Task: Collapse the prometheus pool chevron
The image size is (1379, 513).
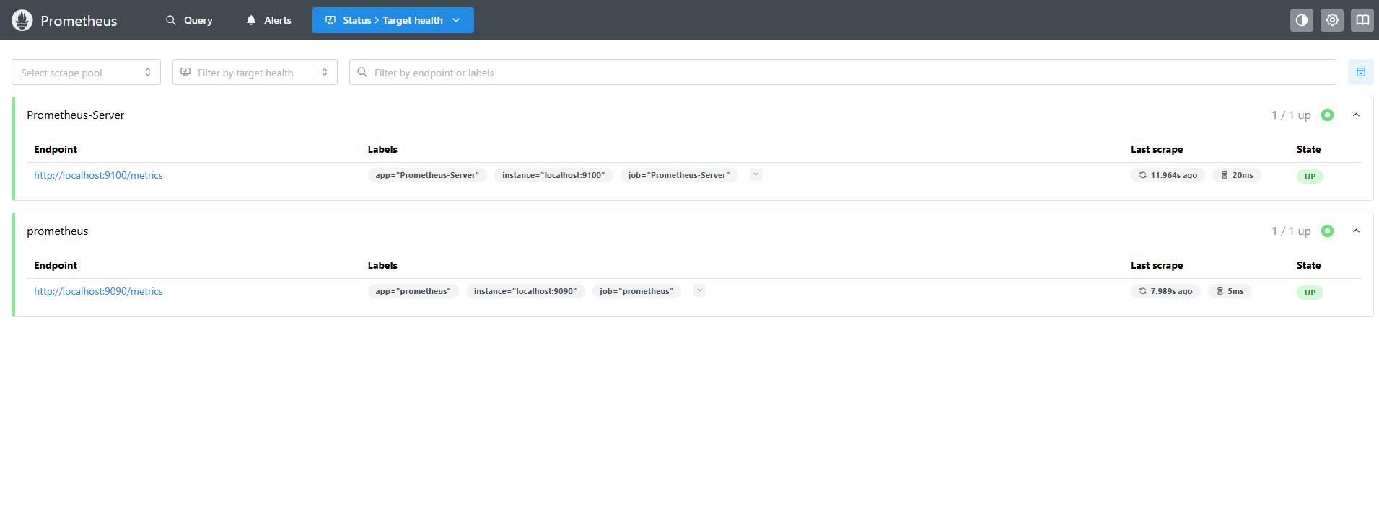Action: tap(1356, 231)
